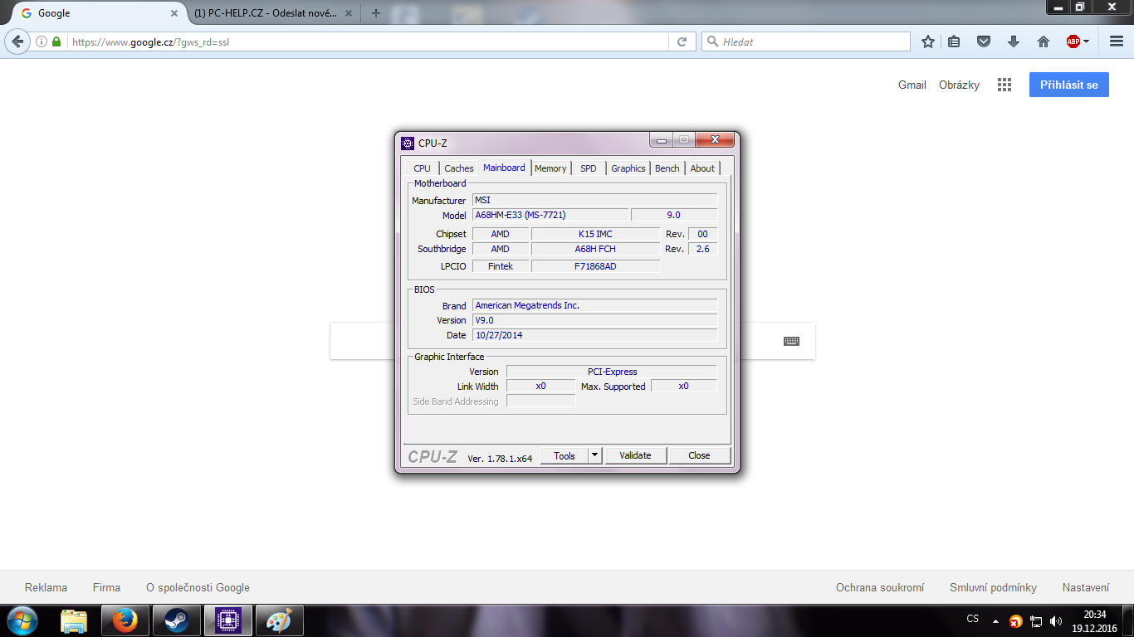Click the CS language indicator in taskbar
The width and height of the screenshot is (1134, 637).
[973, 619]
